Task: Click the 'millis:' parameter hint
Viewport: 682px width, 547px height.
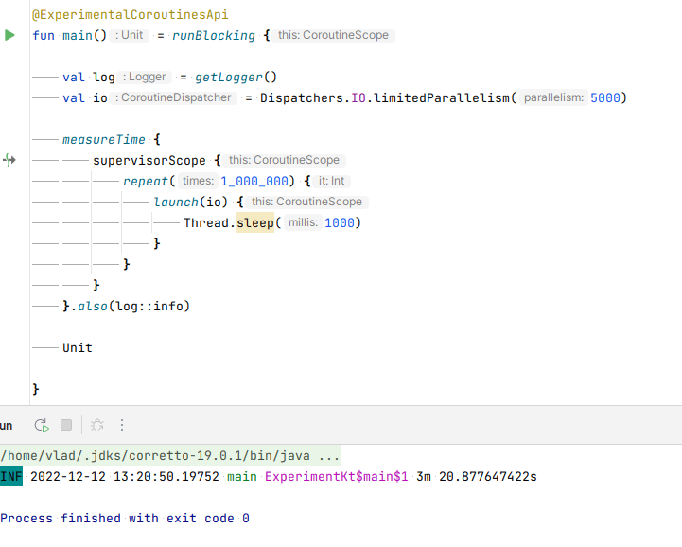Action: pyautogui.click(x=303, y=222)
